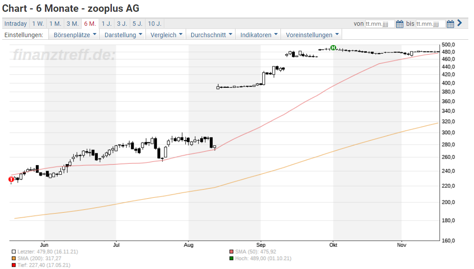
Task: Click the white Letzter legend swatch
Action: point(14,252)
